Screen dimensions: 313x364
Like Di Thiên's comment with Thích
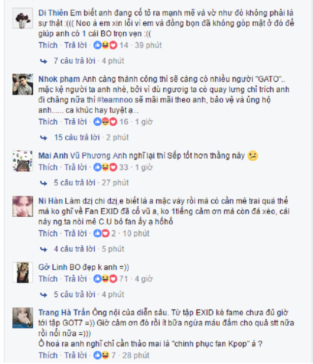click(x=48, y=45)
